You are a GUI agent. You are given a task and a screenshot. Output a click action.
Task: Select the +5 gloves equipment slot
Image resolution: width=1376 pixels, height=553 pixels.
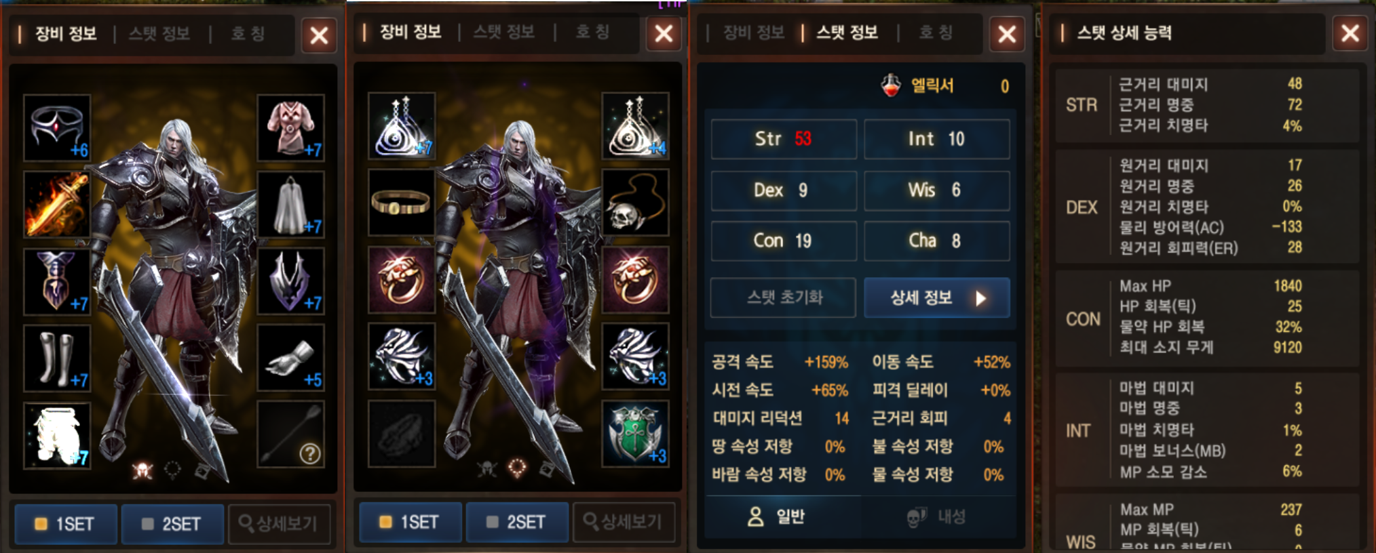pyautogui.click(x=290, y=358)
